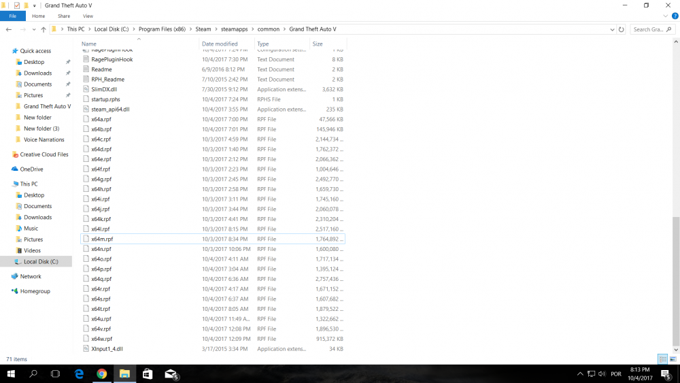Open New folder (3) in sidebar

click(41, 129)
